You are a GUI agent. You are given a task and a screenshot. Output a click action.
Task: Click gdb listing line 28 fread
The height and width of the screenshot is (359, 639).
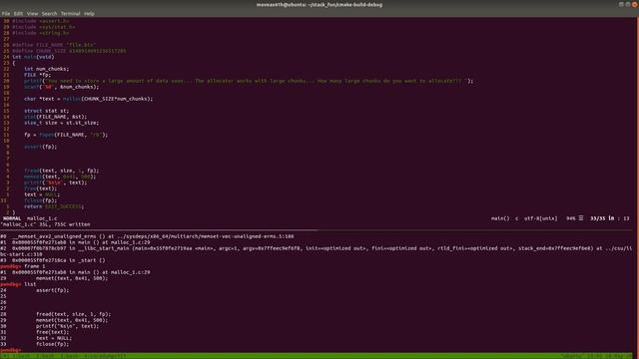point(56,314)
